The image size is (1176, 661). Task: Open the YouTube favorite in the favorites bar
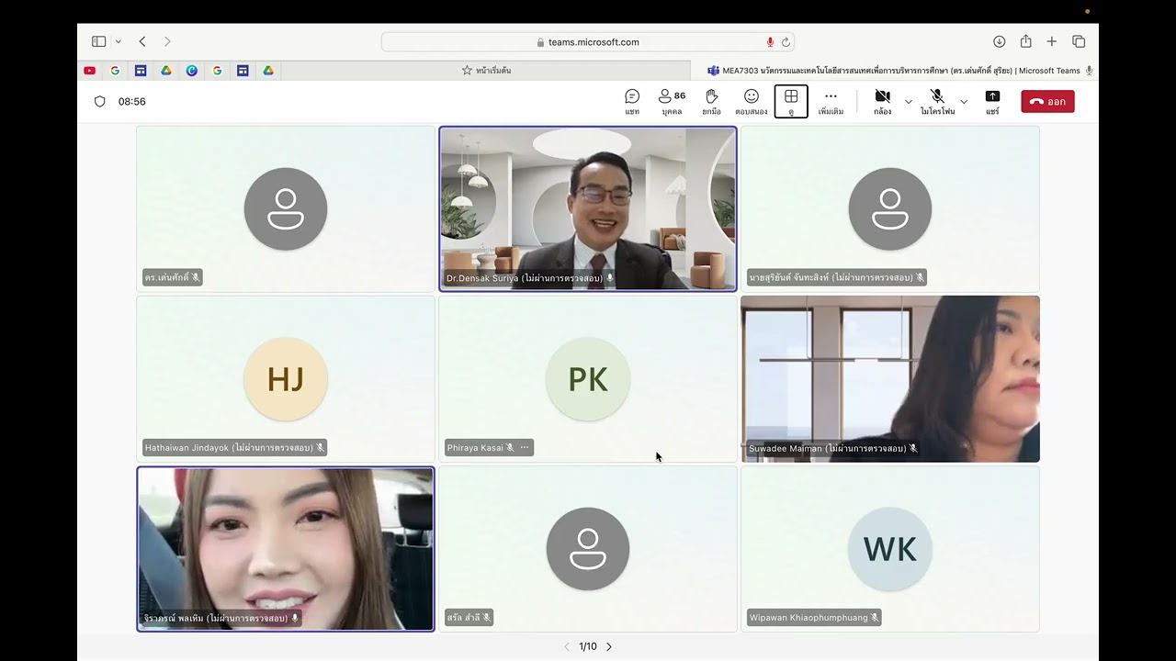[89, 71]
